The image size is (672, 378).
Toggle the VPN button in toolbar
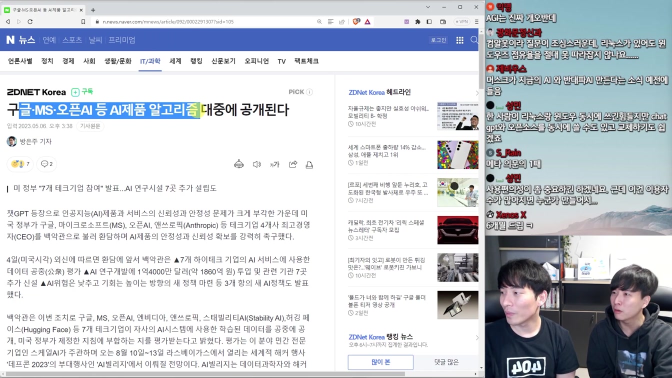coord(462,21)
